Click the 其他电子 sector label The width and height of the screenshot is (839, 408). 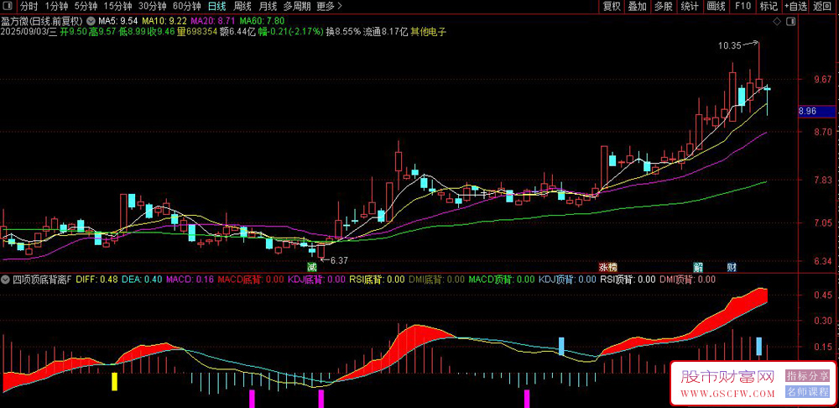[x=428, y=32]
